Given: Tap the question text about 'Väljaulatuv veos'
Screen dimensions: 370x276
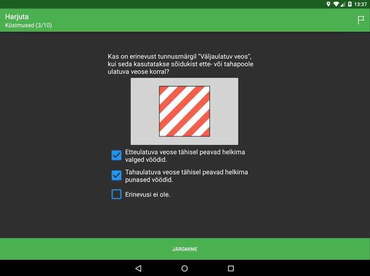Looking at the screenshot, I should [181, 64].
